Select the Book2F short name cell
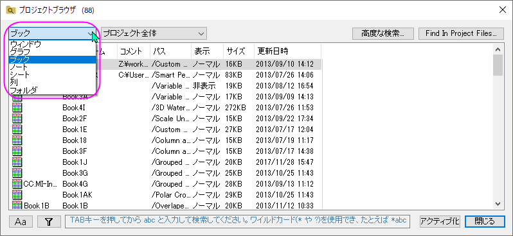 click(75, 119)
